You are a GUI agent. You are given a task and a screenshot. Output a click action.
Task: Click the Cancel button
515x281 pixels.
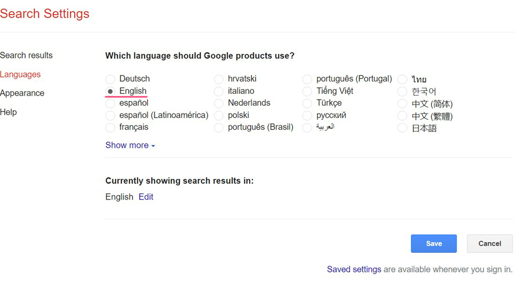coord(489,243)
